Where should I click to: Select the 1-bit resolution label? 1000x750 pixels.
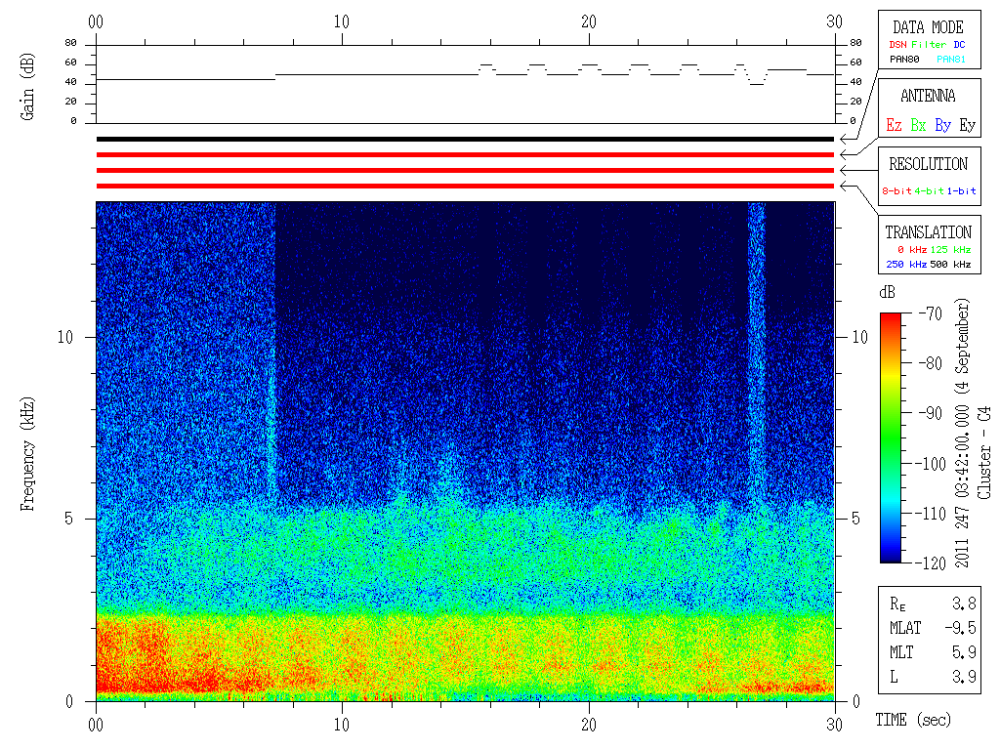click(x=961, y=190)
